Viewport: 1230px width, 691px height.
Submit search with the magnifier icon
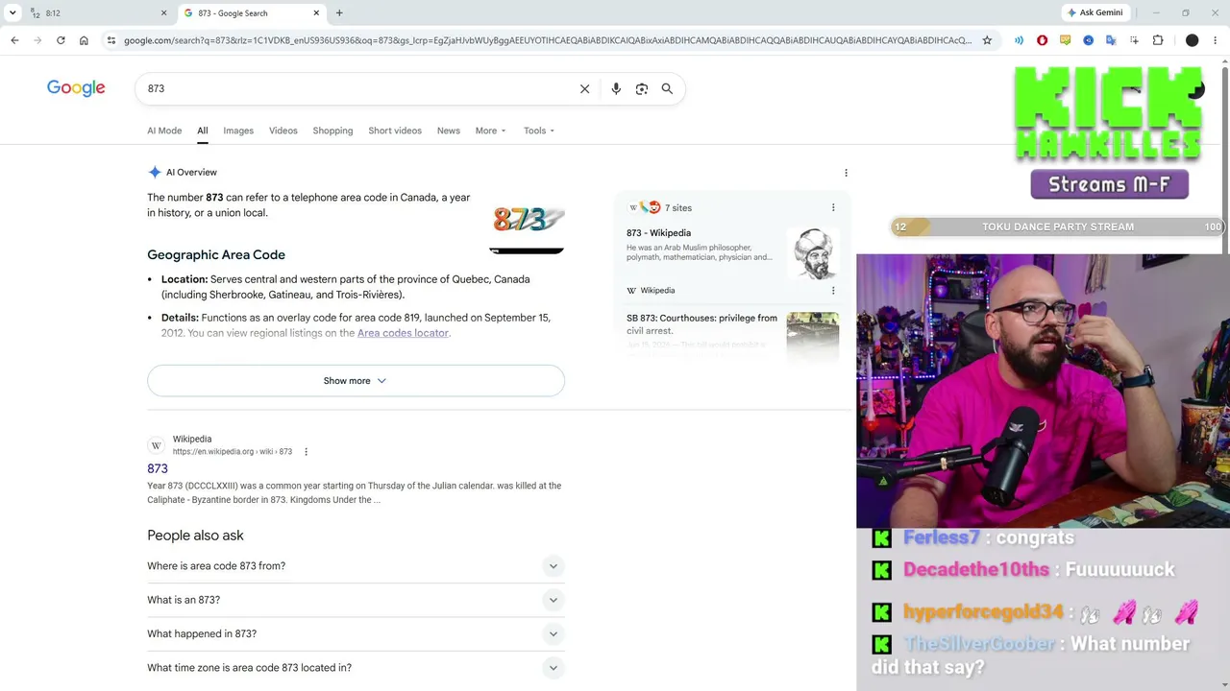point(667,88)
